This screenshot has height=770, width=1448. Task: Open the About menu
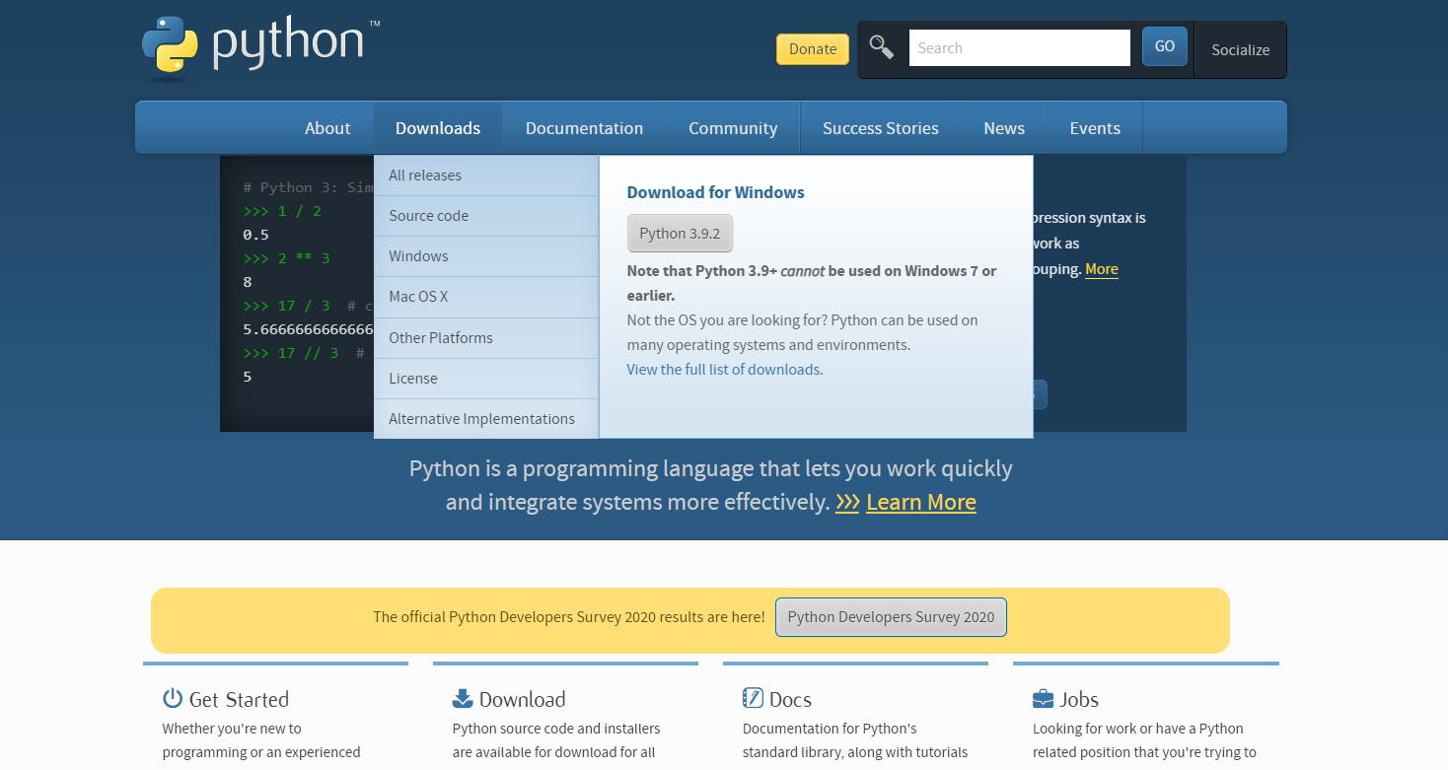(327, 128)
